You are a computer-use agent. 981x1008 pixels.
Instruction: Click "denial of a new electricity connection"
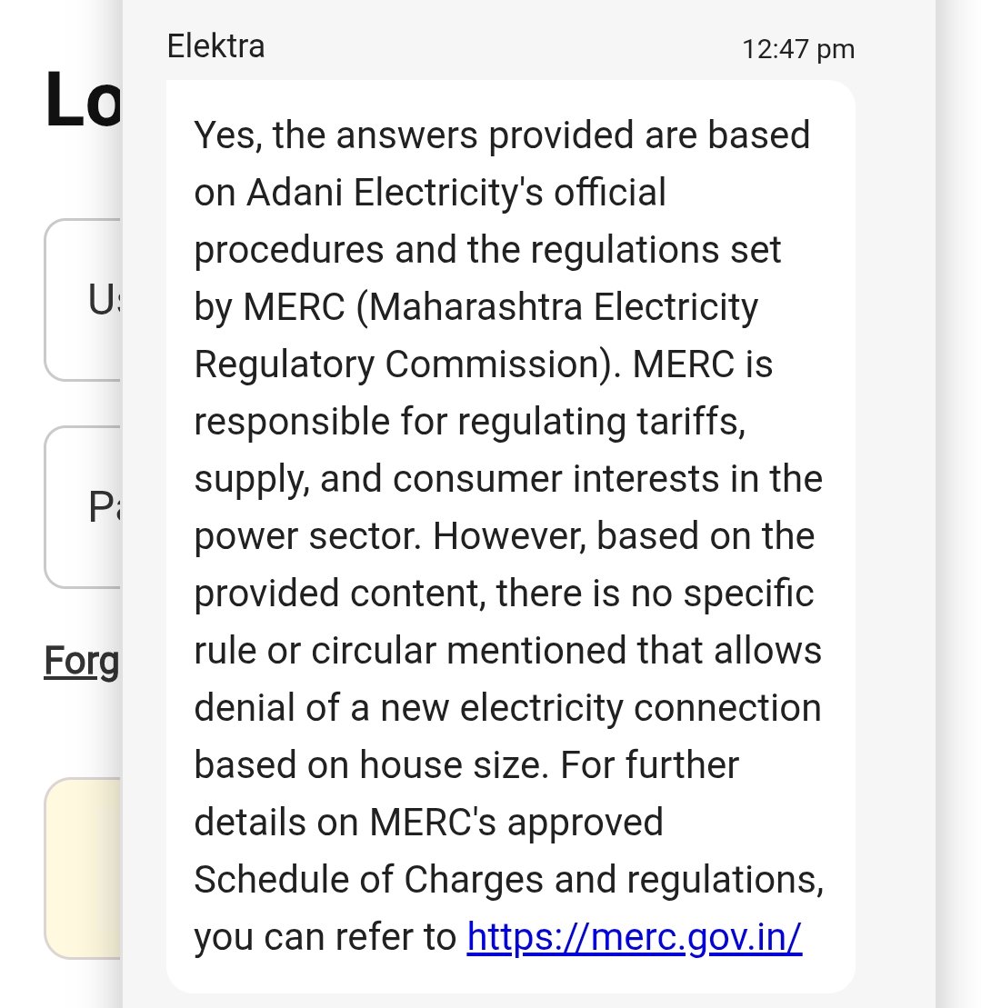pyautogui.click(x=507, y=708)
